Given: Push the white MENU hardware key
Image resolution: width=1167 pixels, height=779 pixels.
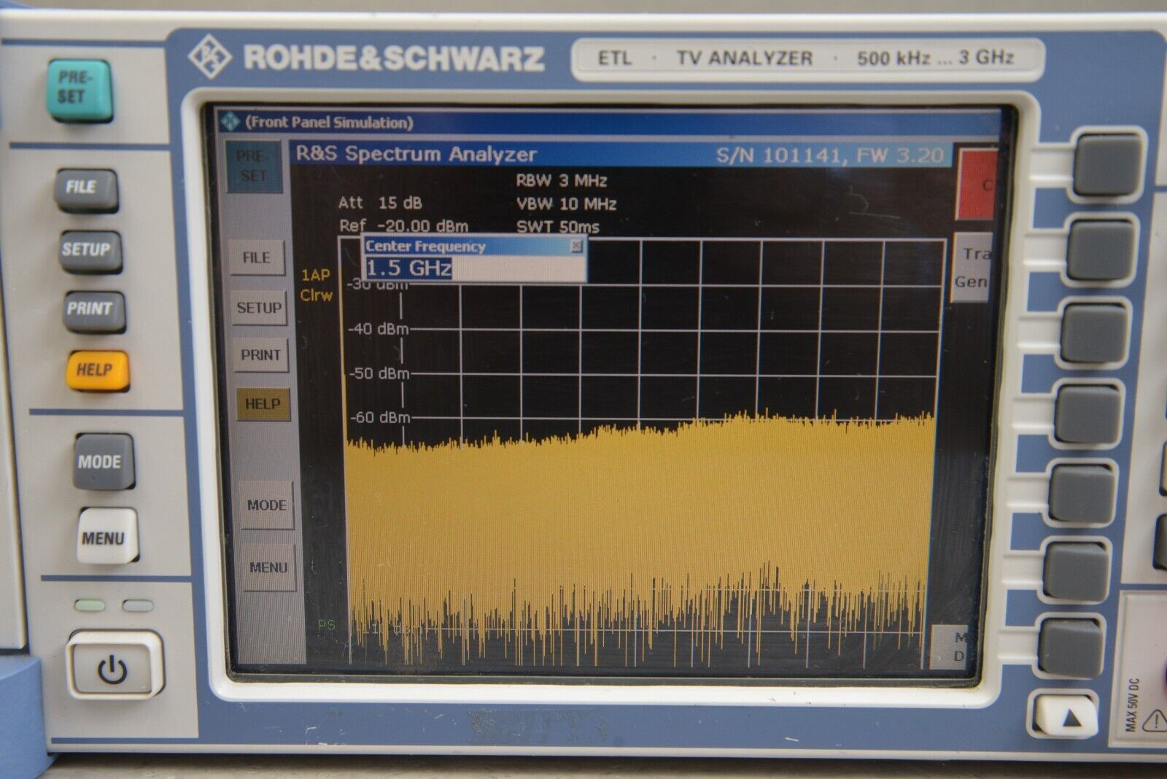Looking at the screenshot, I should (106, 536).
